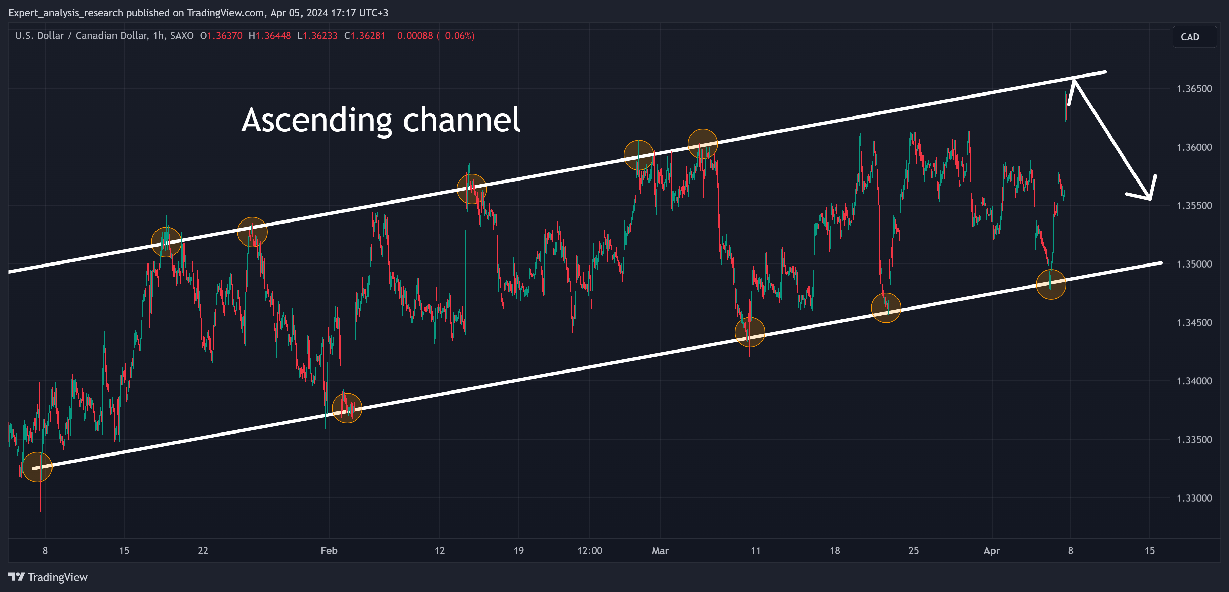The width and height of the screenshot is (1229, 592).
Task: Click the 1.35000 price axis label
Action: coord(1194,264)
